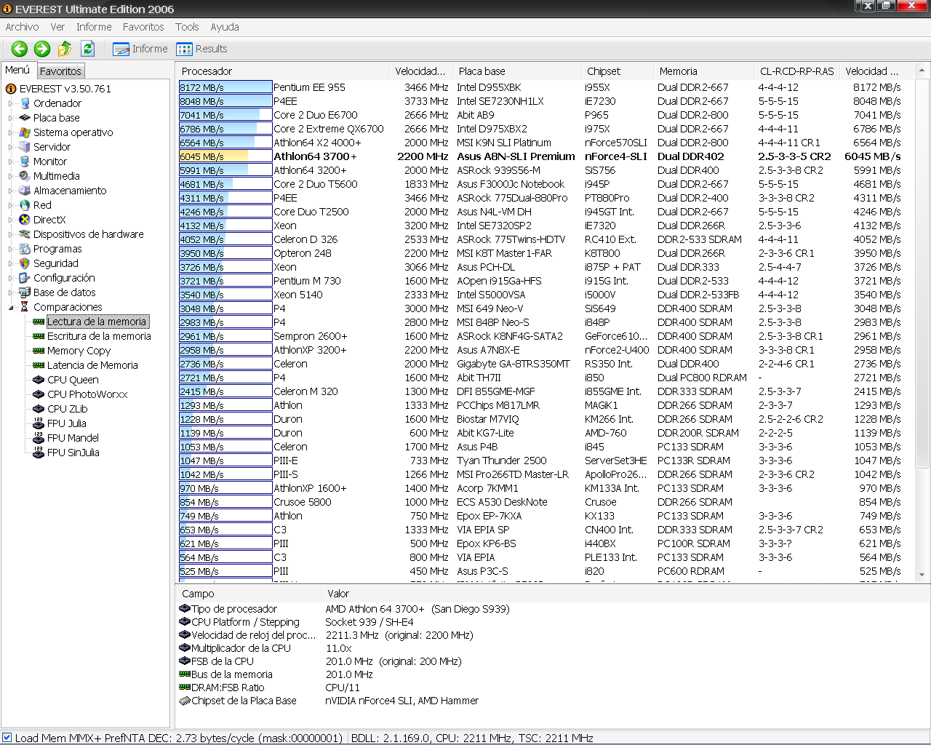This screenshot has width=931, height=745.
Task: Select the Sistema operativo Windows flag icon
Action: [x=25, y=132]
